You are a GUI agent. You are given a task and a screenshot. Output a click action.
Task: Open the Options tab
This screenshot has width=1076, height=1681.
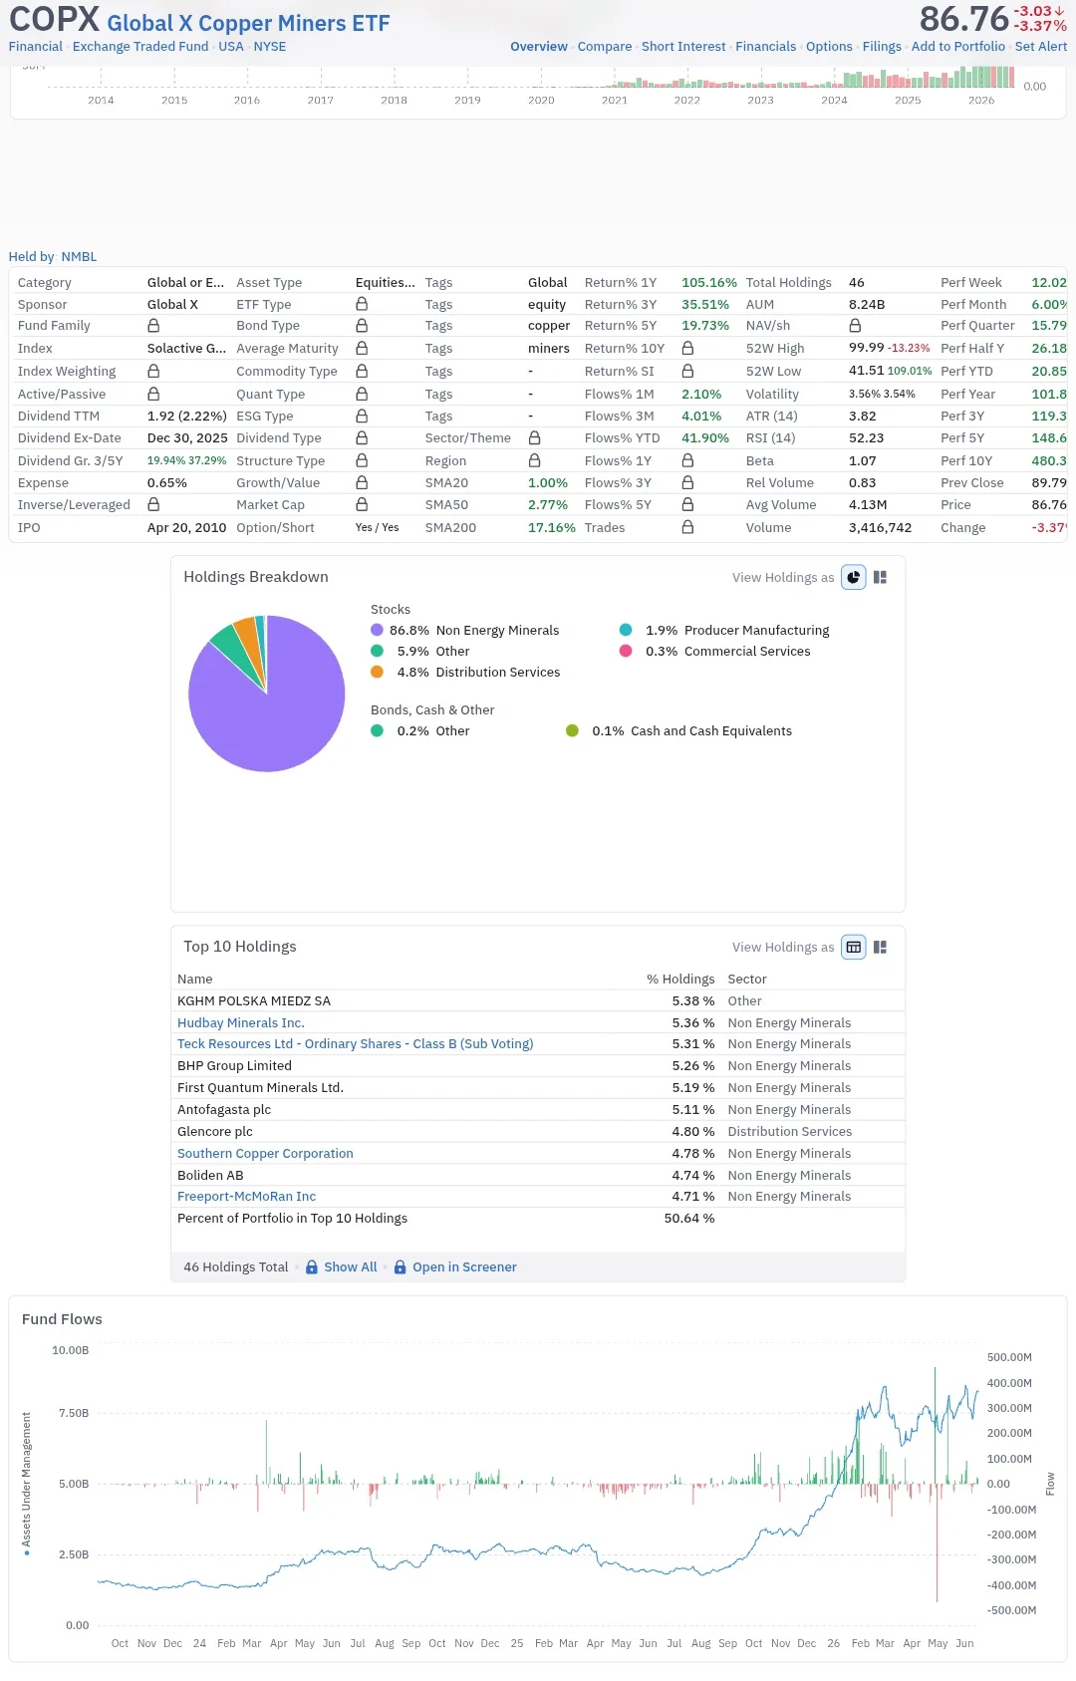pos(829,47)
